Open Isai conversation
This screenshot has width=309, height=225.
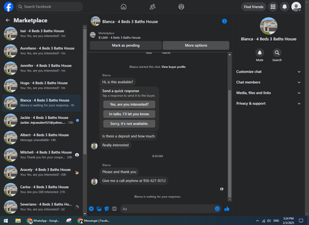point(41,33)
